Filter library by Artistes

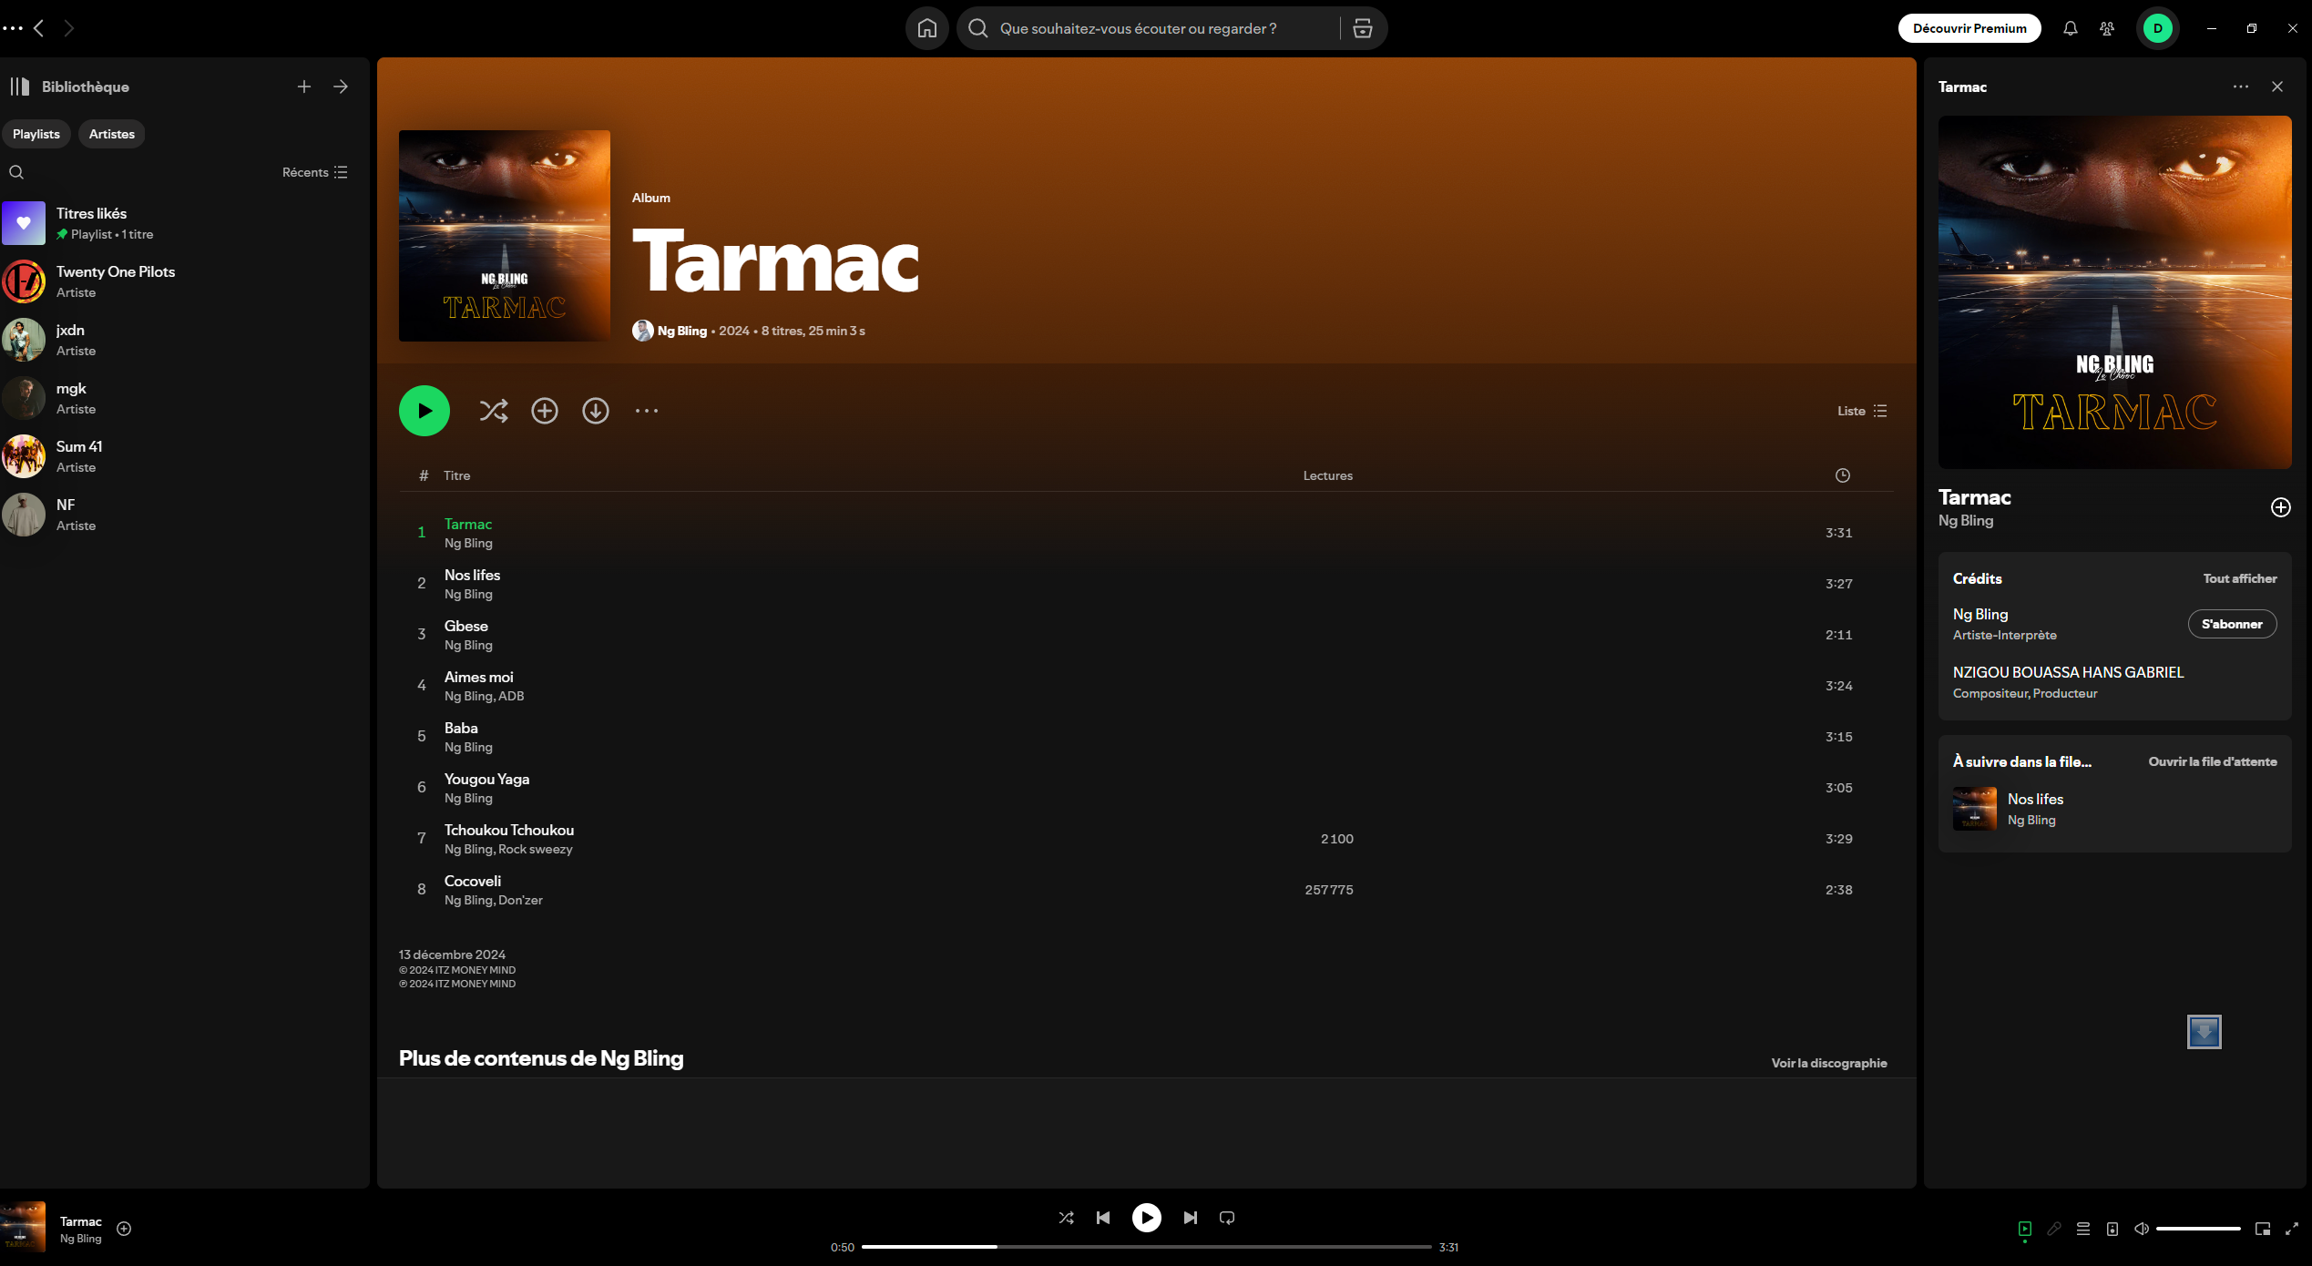click(x=112, y=134)
